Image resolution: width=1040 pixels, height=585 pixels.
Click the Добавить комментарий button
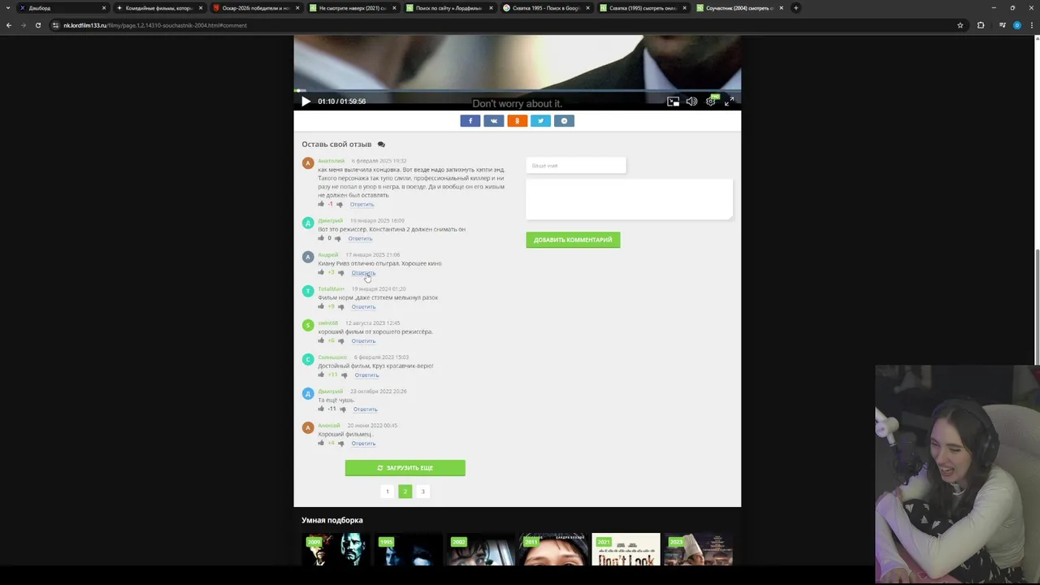click(573, 240)
